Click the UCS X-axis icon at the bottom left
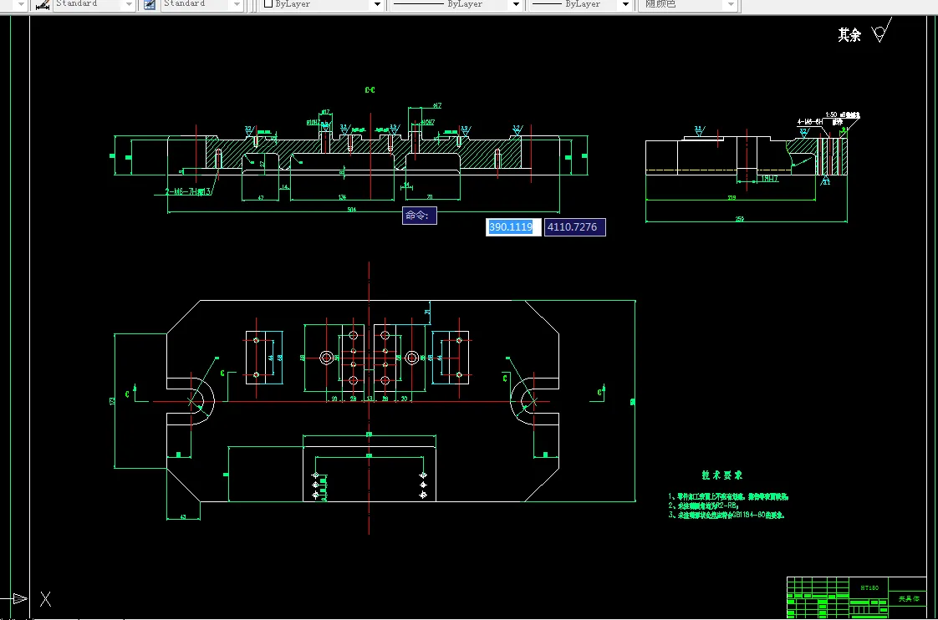938x620 pixels. click(45, 599)
